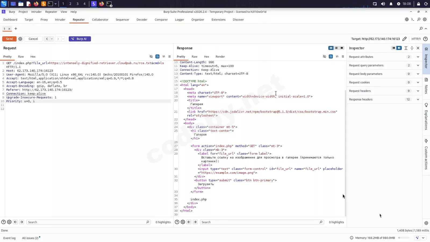Image resolution: width=430 pixels, height=242 pixels.
Task: Switch to side-by-side request/response layout
Action: 331,48
